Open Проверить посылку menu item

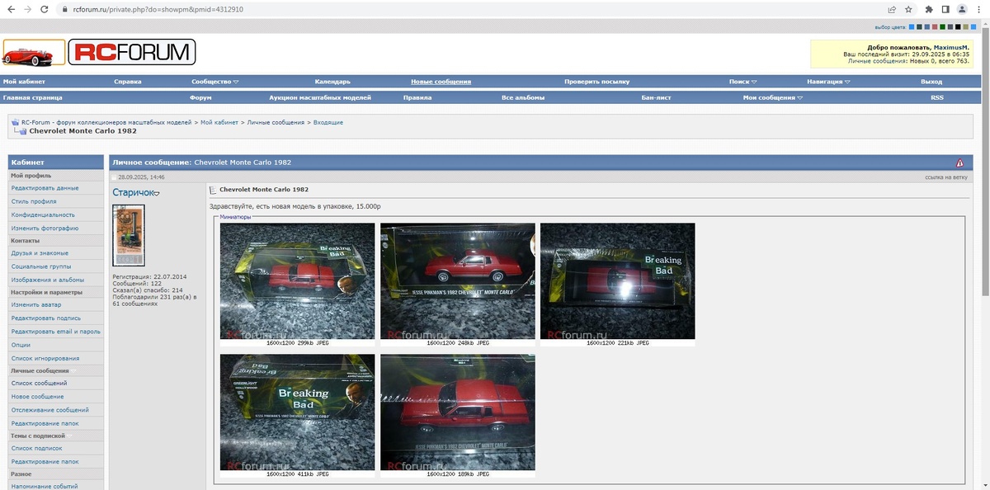(597, 82)
